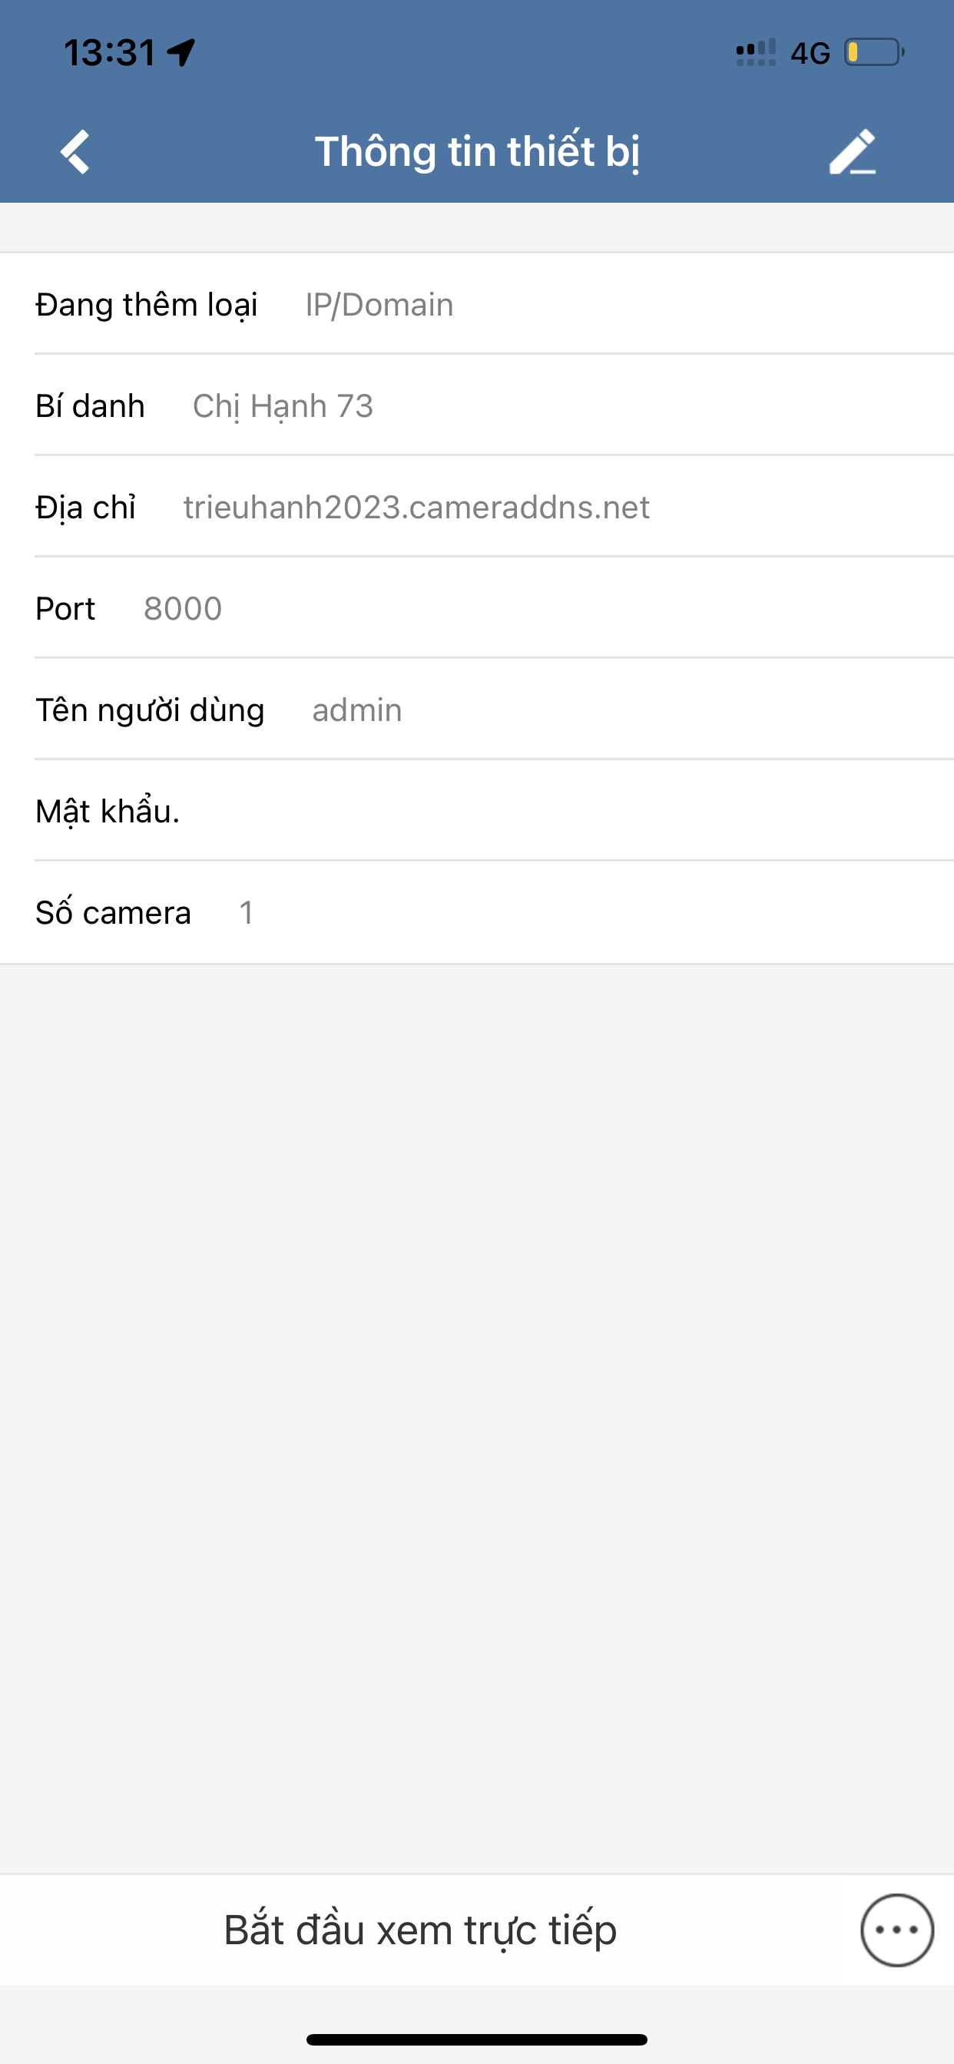Tap the Thông tin thiết bị title

477,151
